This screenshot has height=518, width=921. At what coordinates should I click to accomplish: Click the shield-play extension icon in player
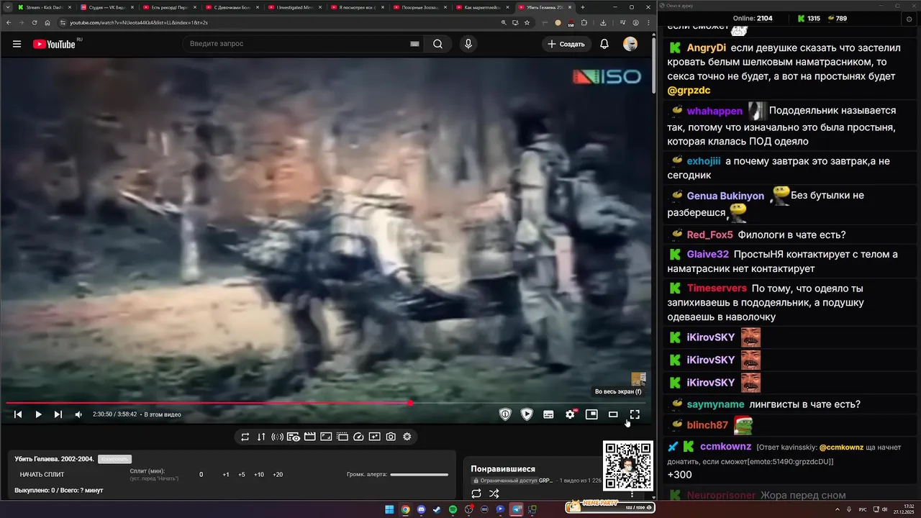coord(527,414)
